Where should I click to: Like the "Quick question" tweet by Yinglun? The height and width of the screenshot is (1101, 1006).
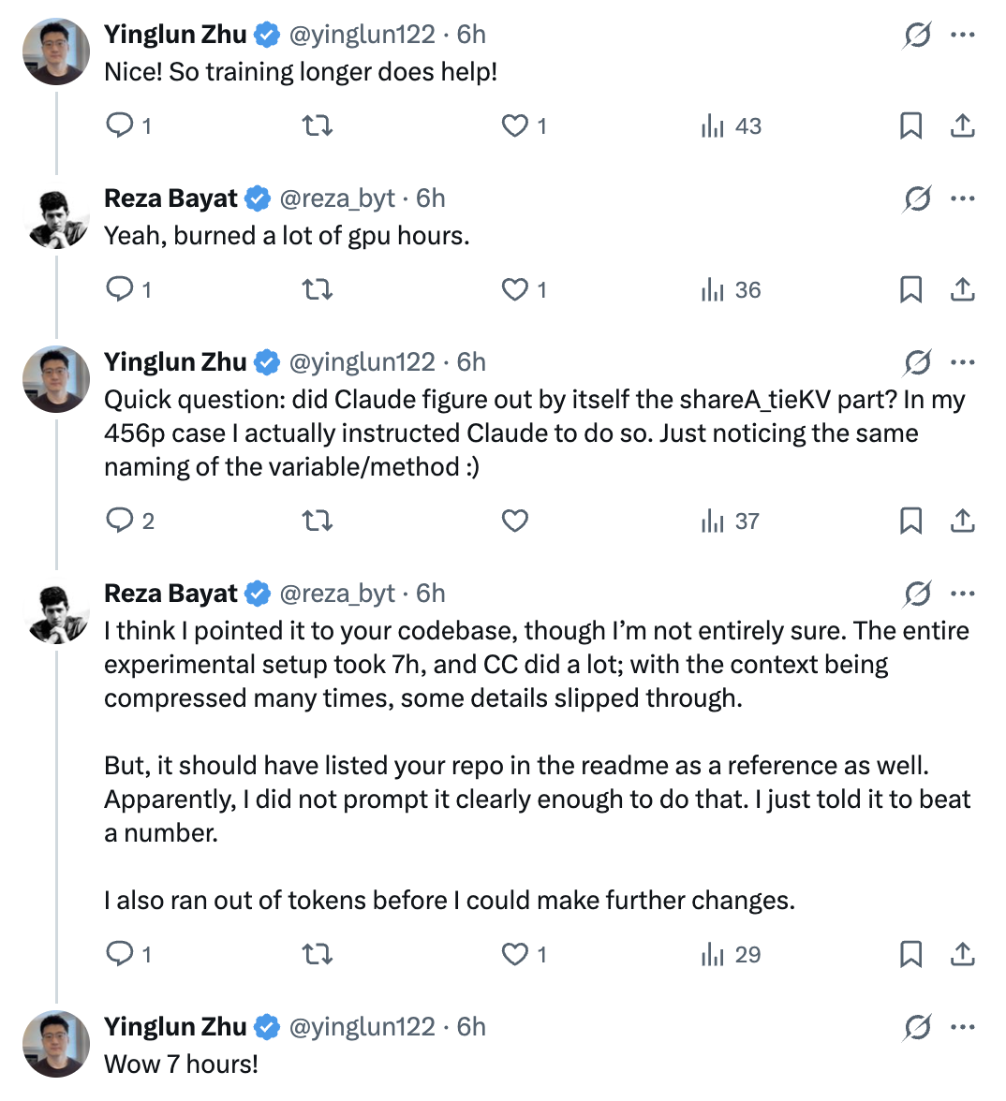515,521
